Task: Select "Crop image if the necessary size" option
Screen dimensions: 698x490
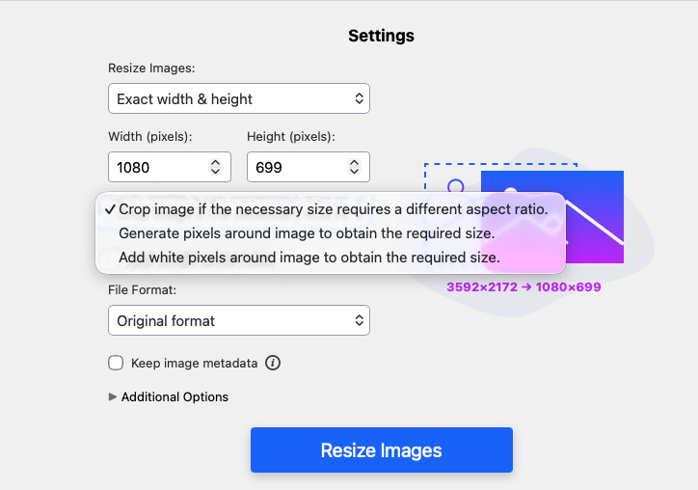Action: click(x=333, y=208)
